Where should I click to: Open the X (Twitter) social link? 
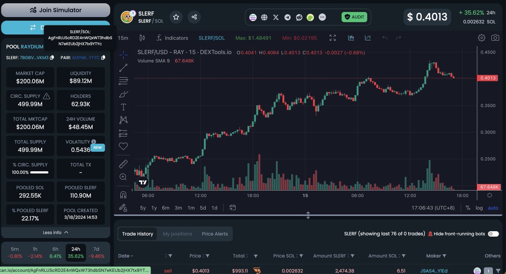276,17
